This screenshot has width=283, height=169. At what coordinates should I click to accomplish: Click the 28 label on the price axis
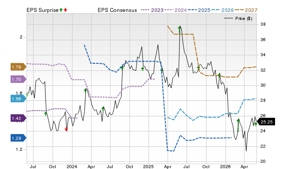tap(263, 100)
